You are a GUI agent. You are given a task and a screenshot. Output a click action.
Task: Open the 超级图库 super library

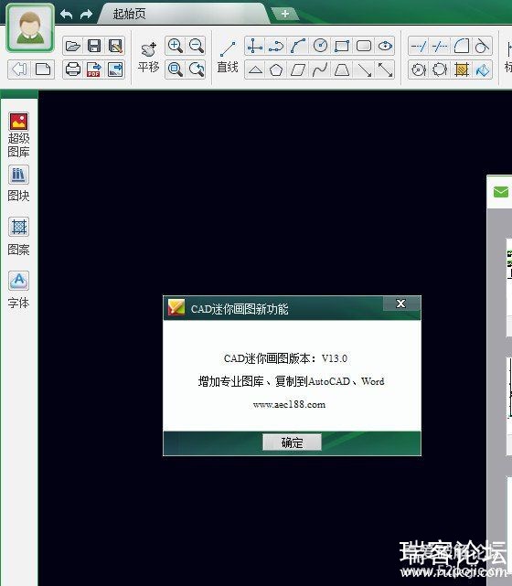(18, 134)
